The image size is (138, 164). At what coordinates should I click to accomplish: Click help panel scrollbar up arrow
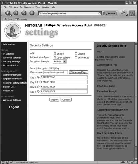click(x=136, y=43)
